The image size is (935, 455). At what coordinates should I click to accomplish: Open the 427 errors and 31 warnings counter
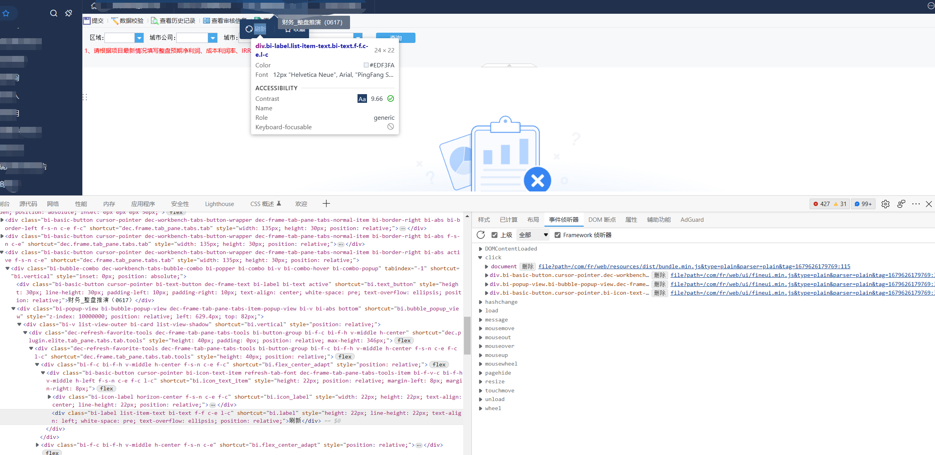[x=830, y=204]
